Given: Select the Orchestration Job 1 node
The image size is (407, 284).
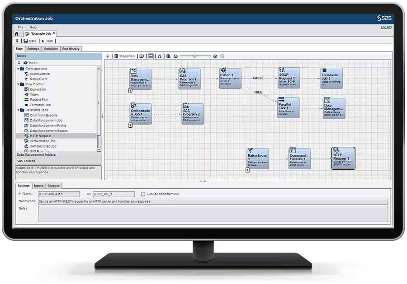Looking at the screenshot, I should coord(141,114).
